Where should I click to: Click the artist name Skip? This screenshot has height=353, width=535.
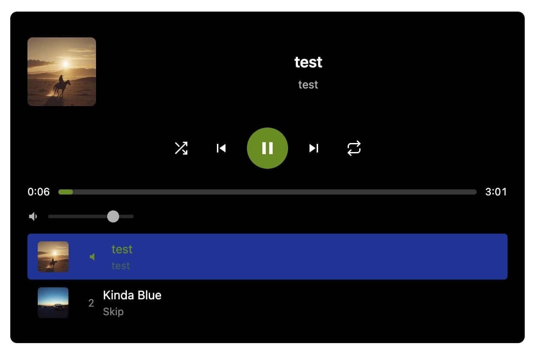tap(113, 312)
